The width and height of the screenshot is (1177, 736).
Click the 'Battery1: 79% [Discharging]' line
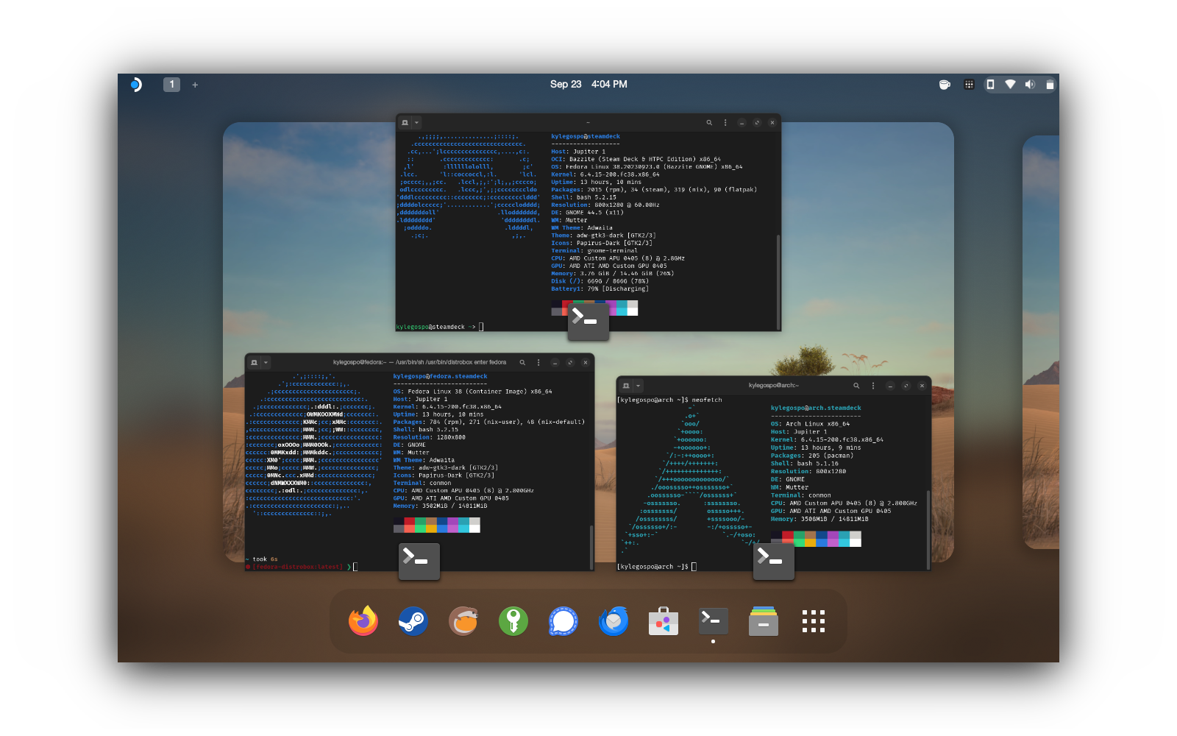pos(600,289)
